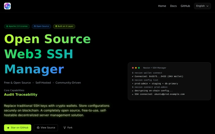Viewport: 215px width, 134px height.
Task: Click the GitHub icon in Open Source badge
Action: click(x=35, y=26)
